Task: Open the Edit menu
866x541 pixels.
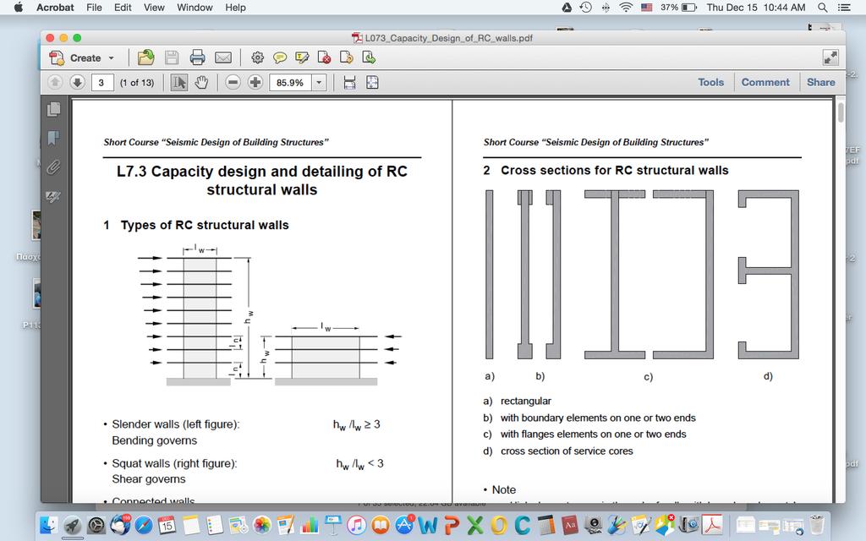Action: pyautogui.click(x=123, y=8)
